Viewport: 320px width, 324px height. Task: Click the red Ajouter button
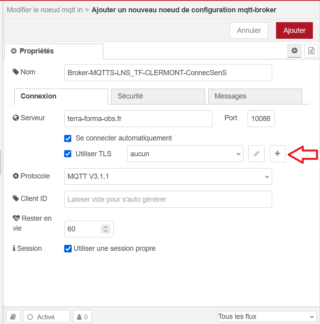(294, 30)
